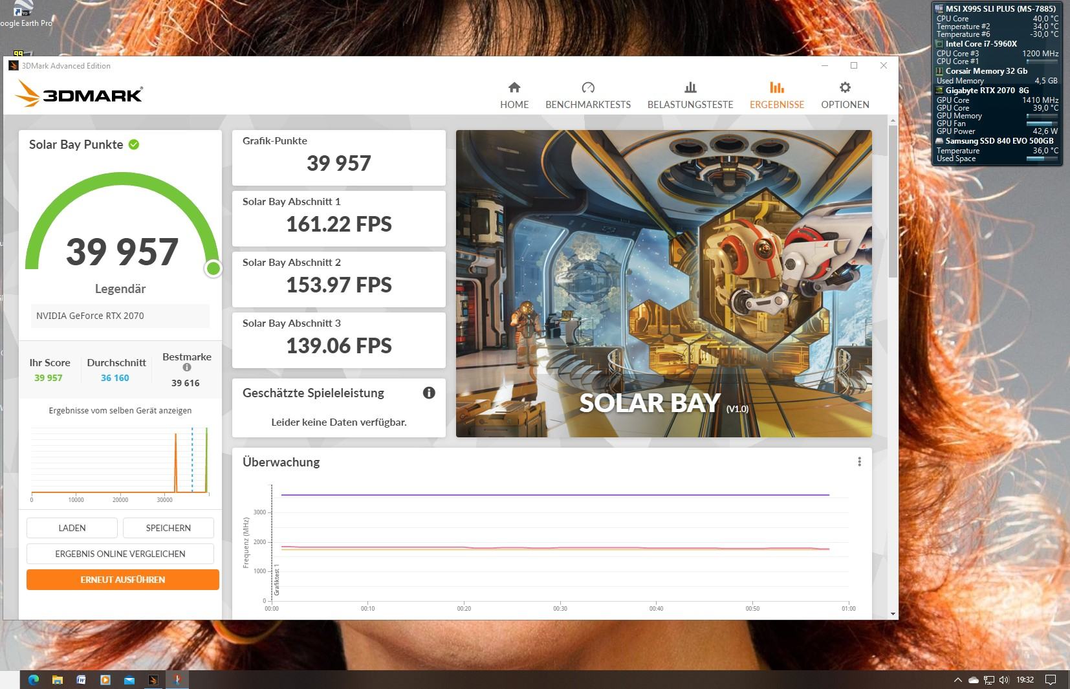Click the Solar Bay Abschnitt 2 FPS card
1070x689 pixels.
(x=339, y=279)
